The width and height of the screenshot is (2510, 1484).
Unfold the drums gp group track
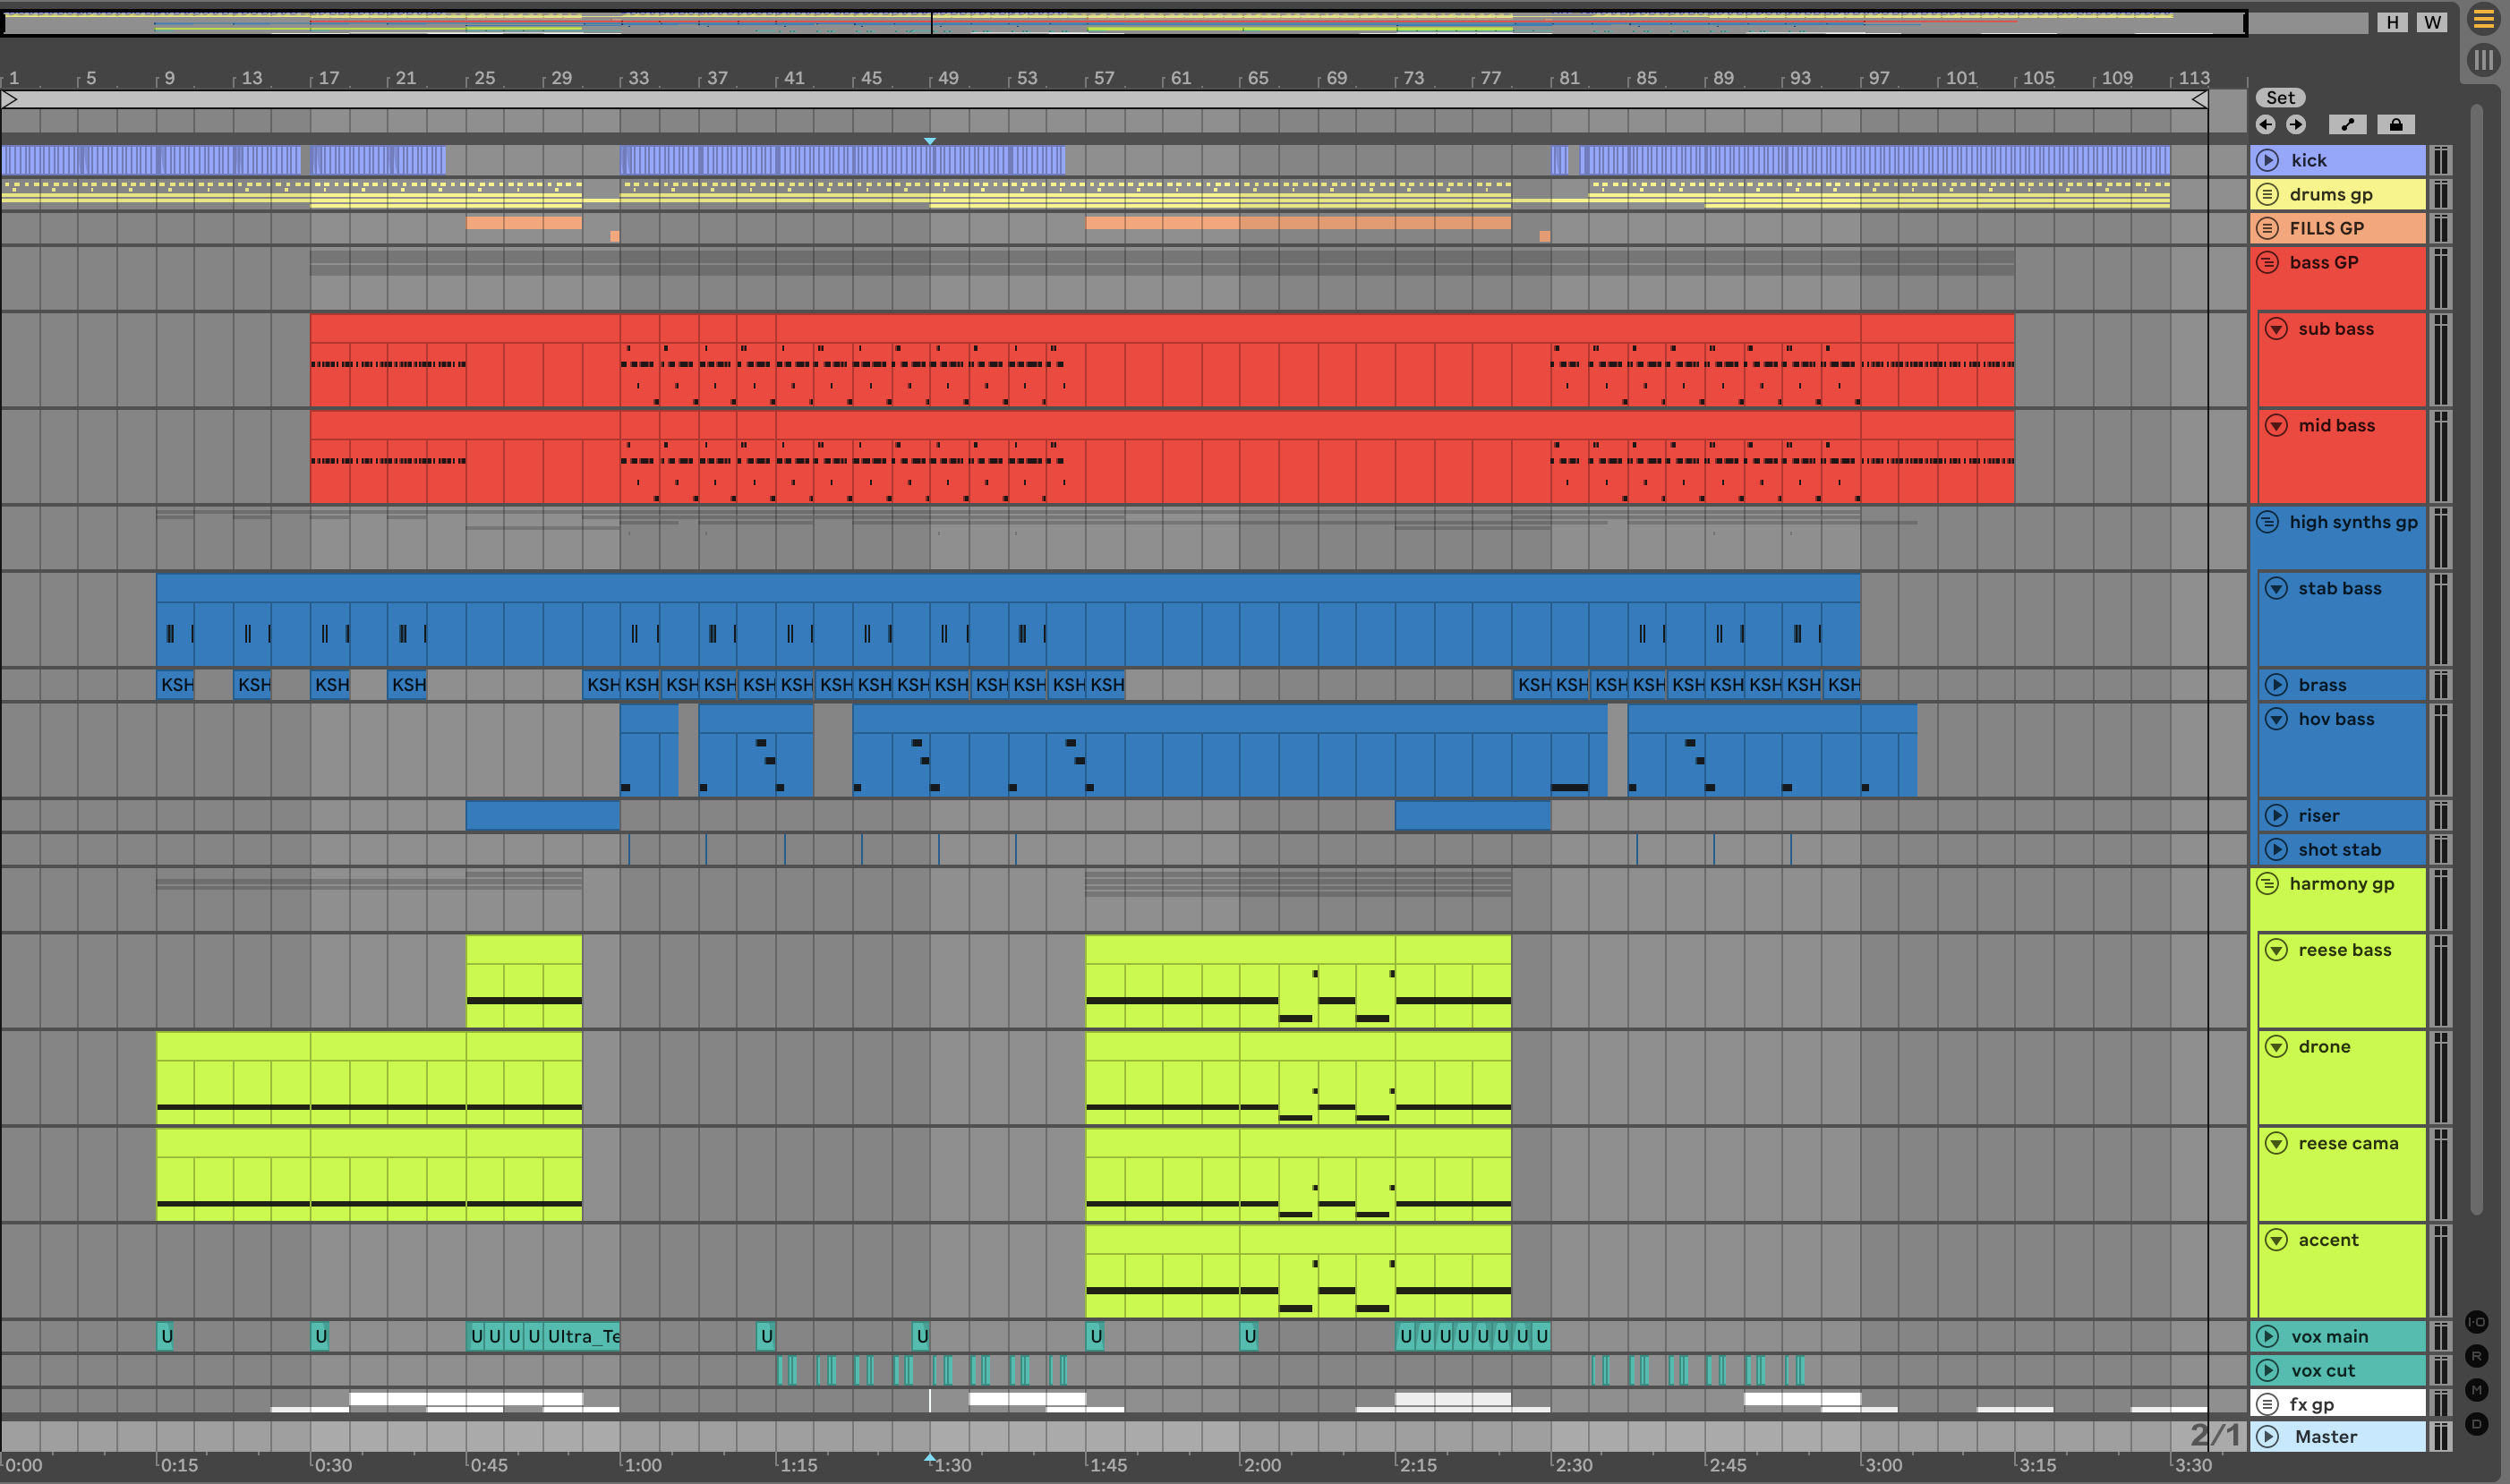[2268, 194]
